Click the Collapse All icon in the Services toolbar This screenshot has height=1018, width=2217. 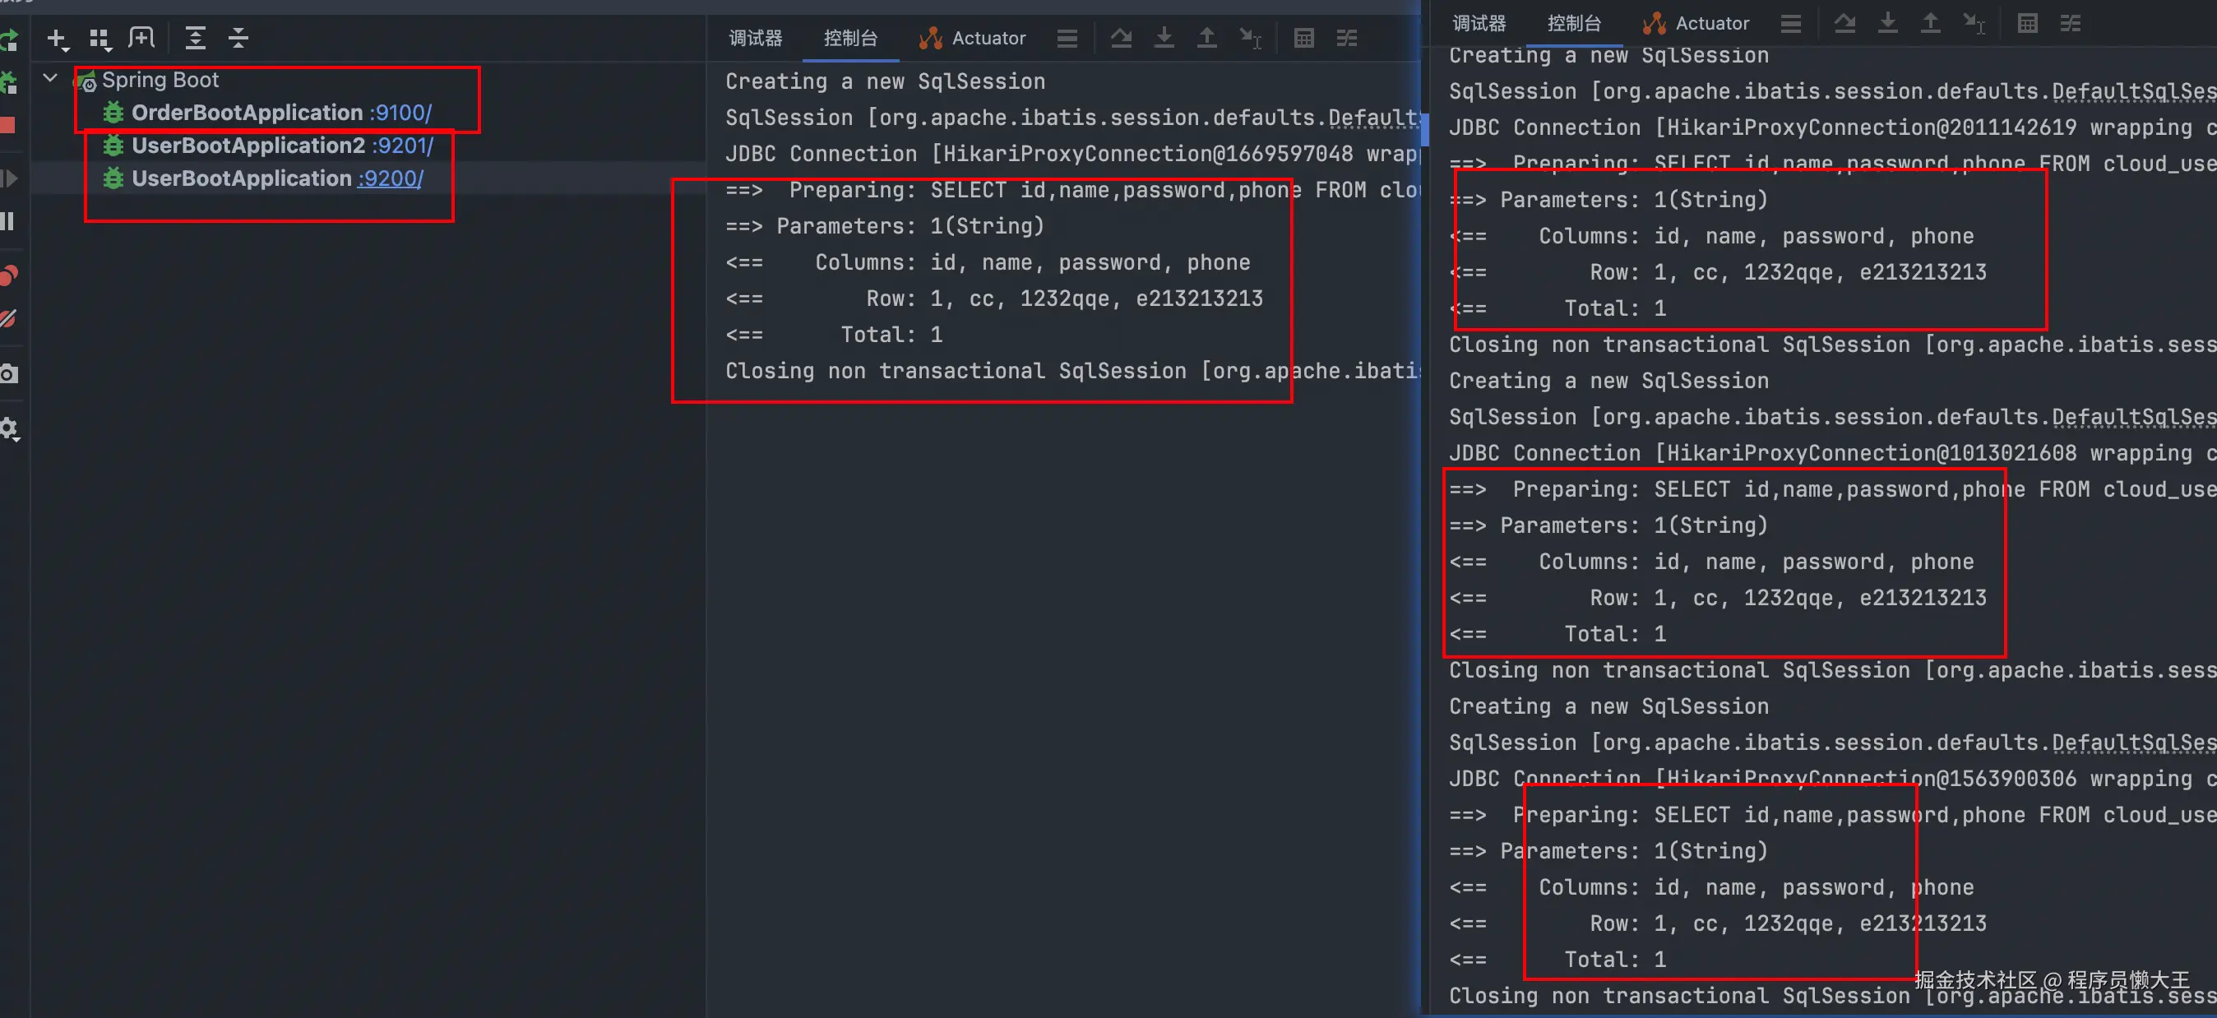coord(238,38)
